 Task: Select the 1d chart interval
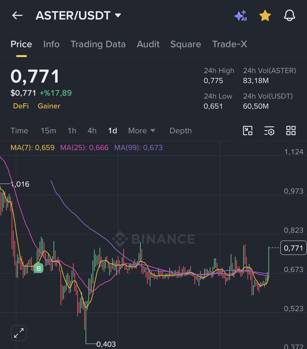(x=113, y=131)
